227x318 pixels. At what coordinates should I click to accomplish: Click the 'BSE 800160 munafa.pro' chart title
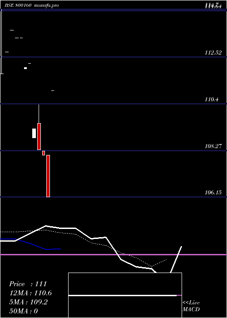[32, 5]
